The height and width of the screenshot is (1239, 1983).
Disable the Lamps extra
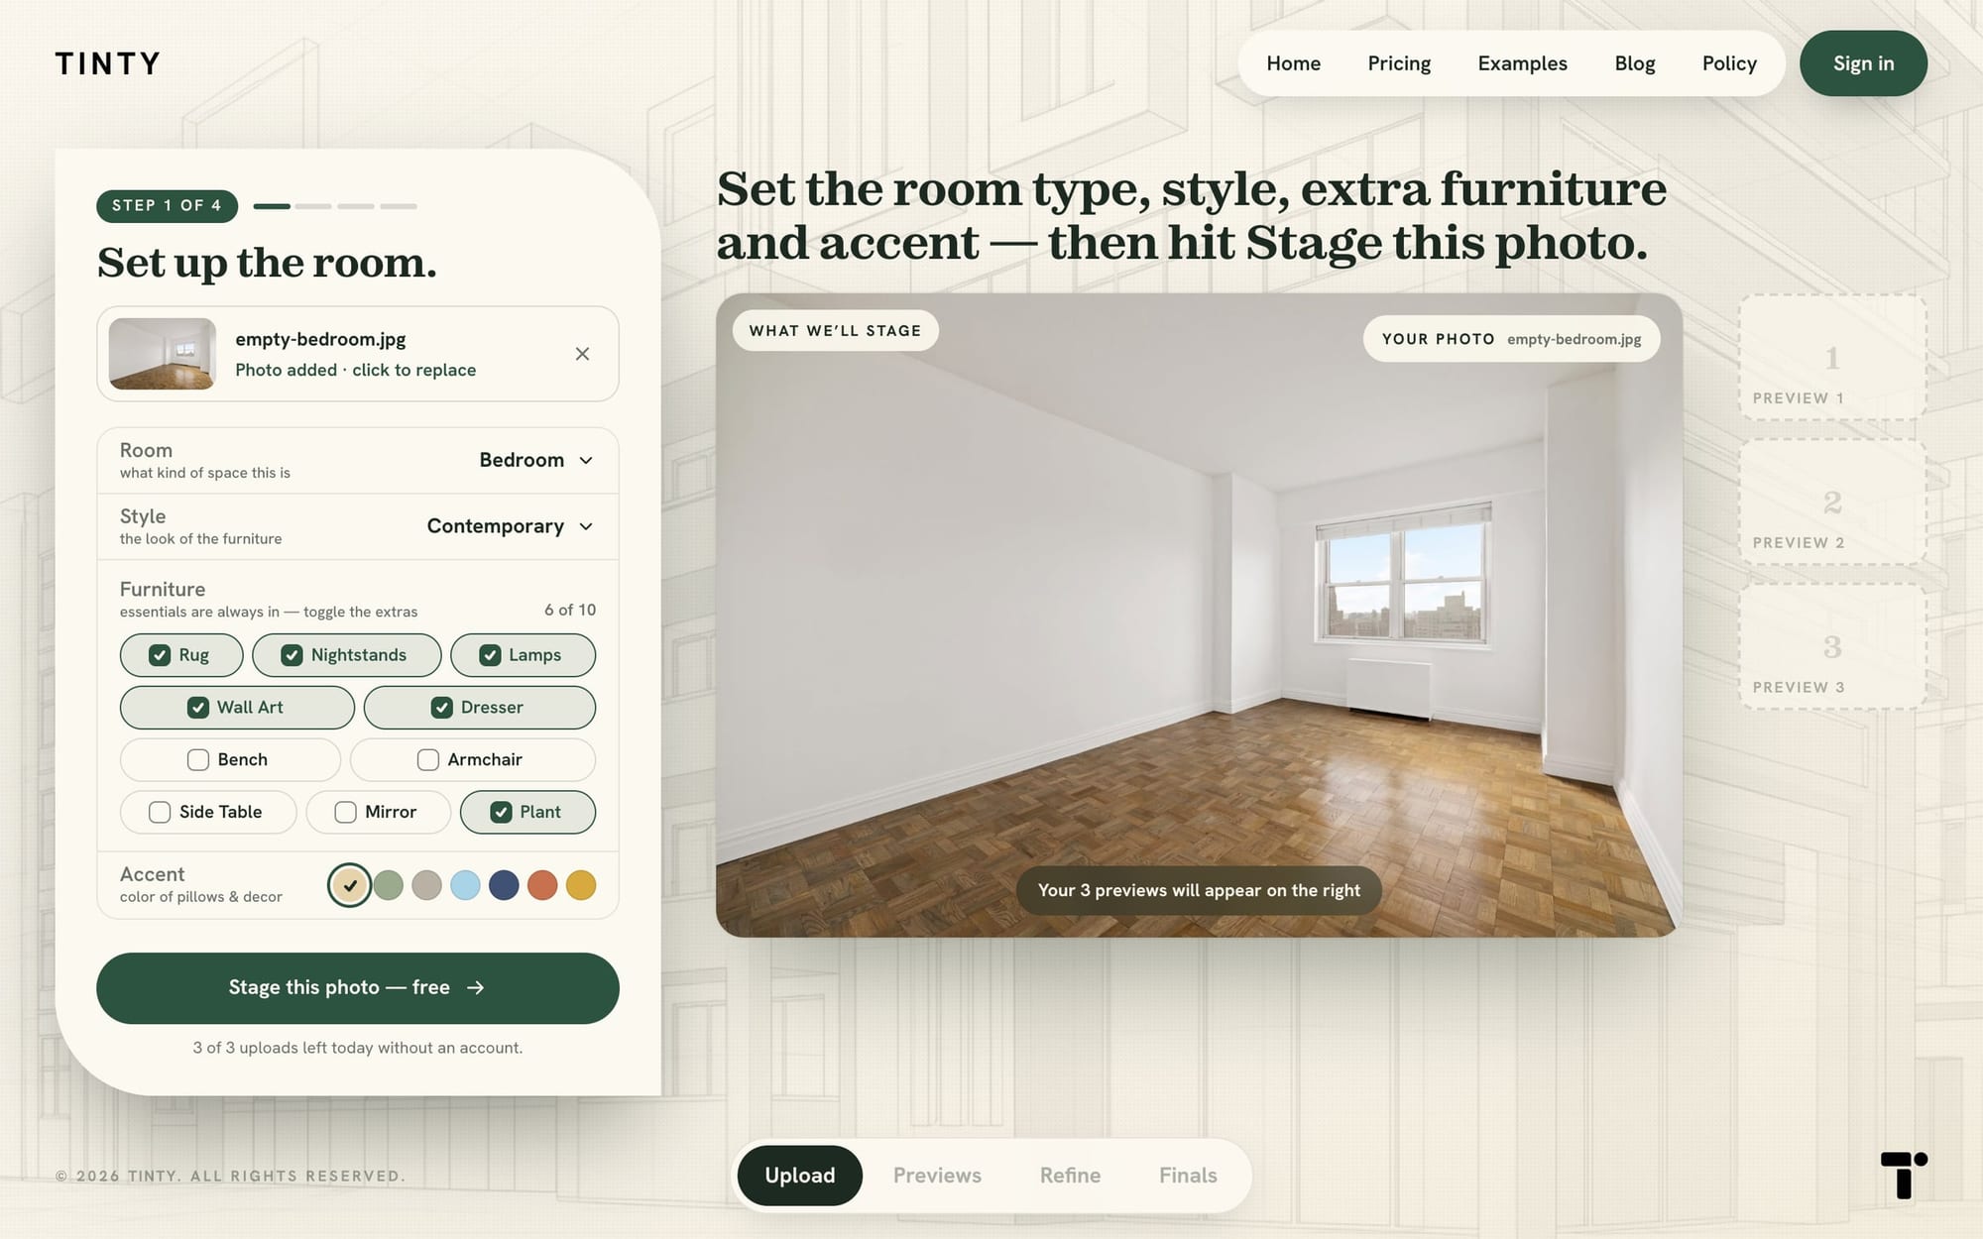524,655
